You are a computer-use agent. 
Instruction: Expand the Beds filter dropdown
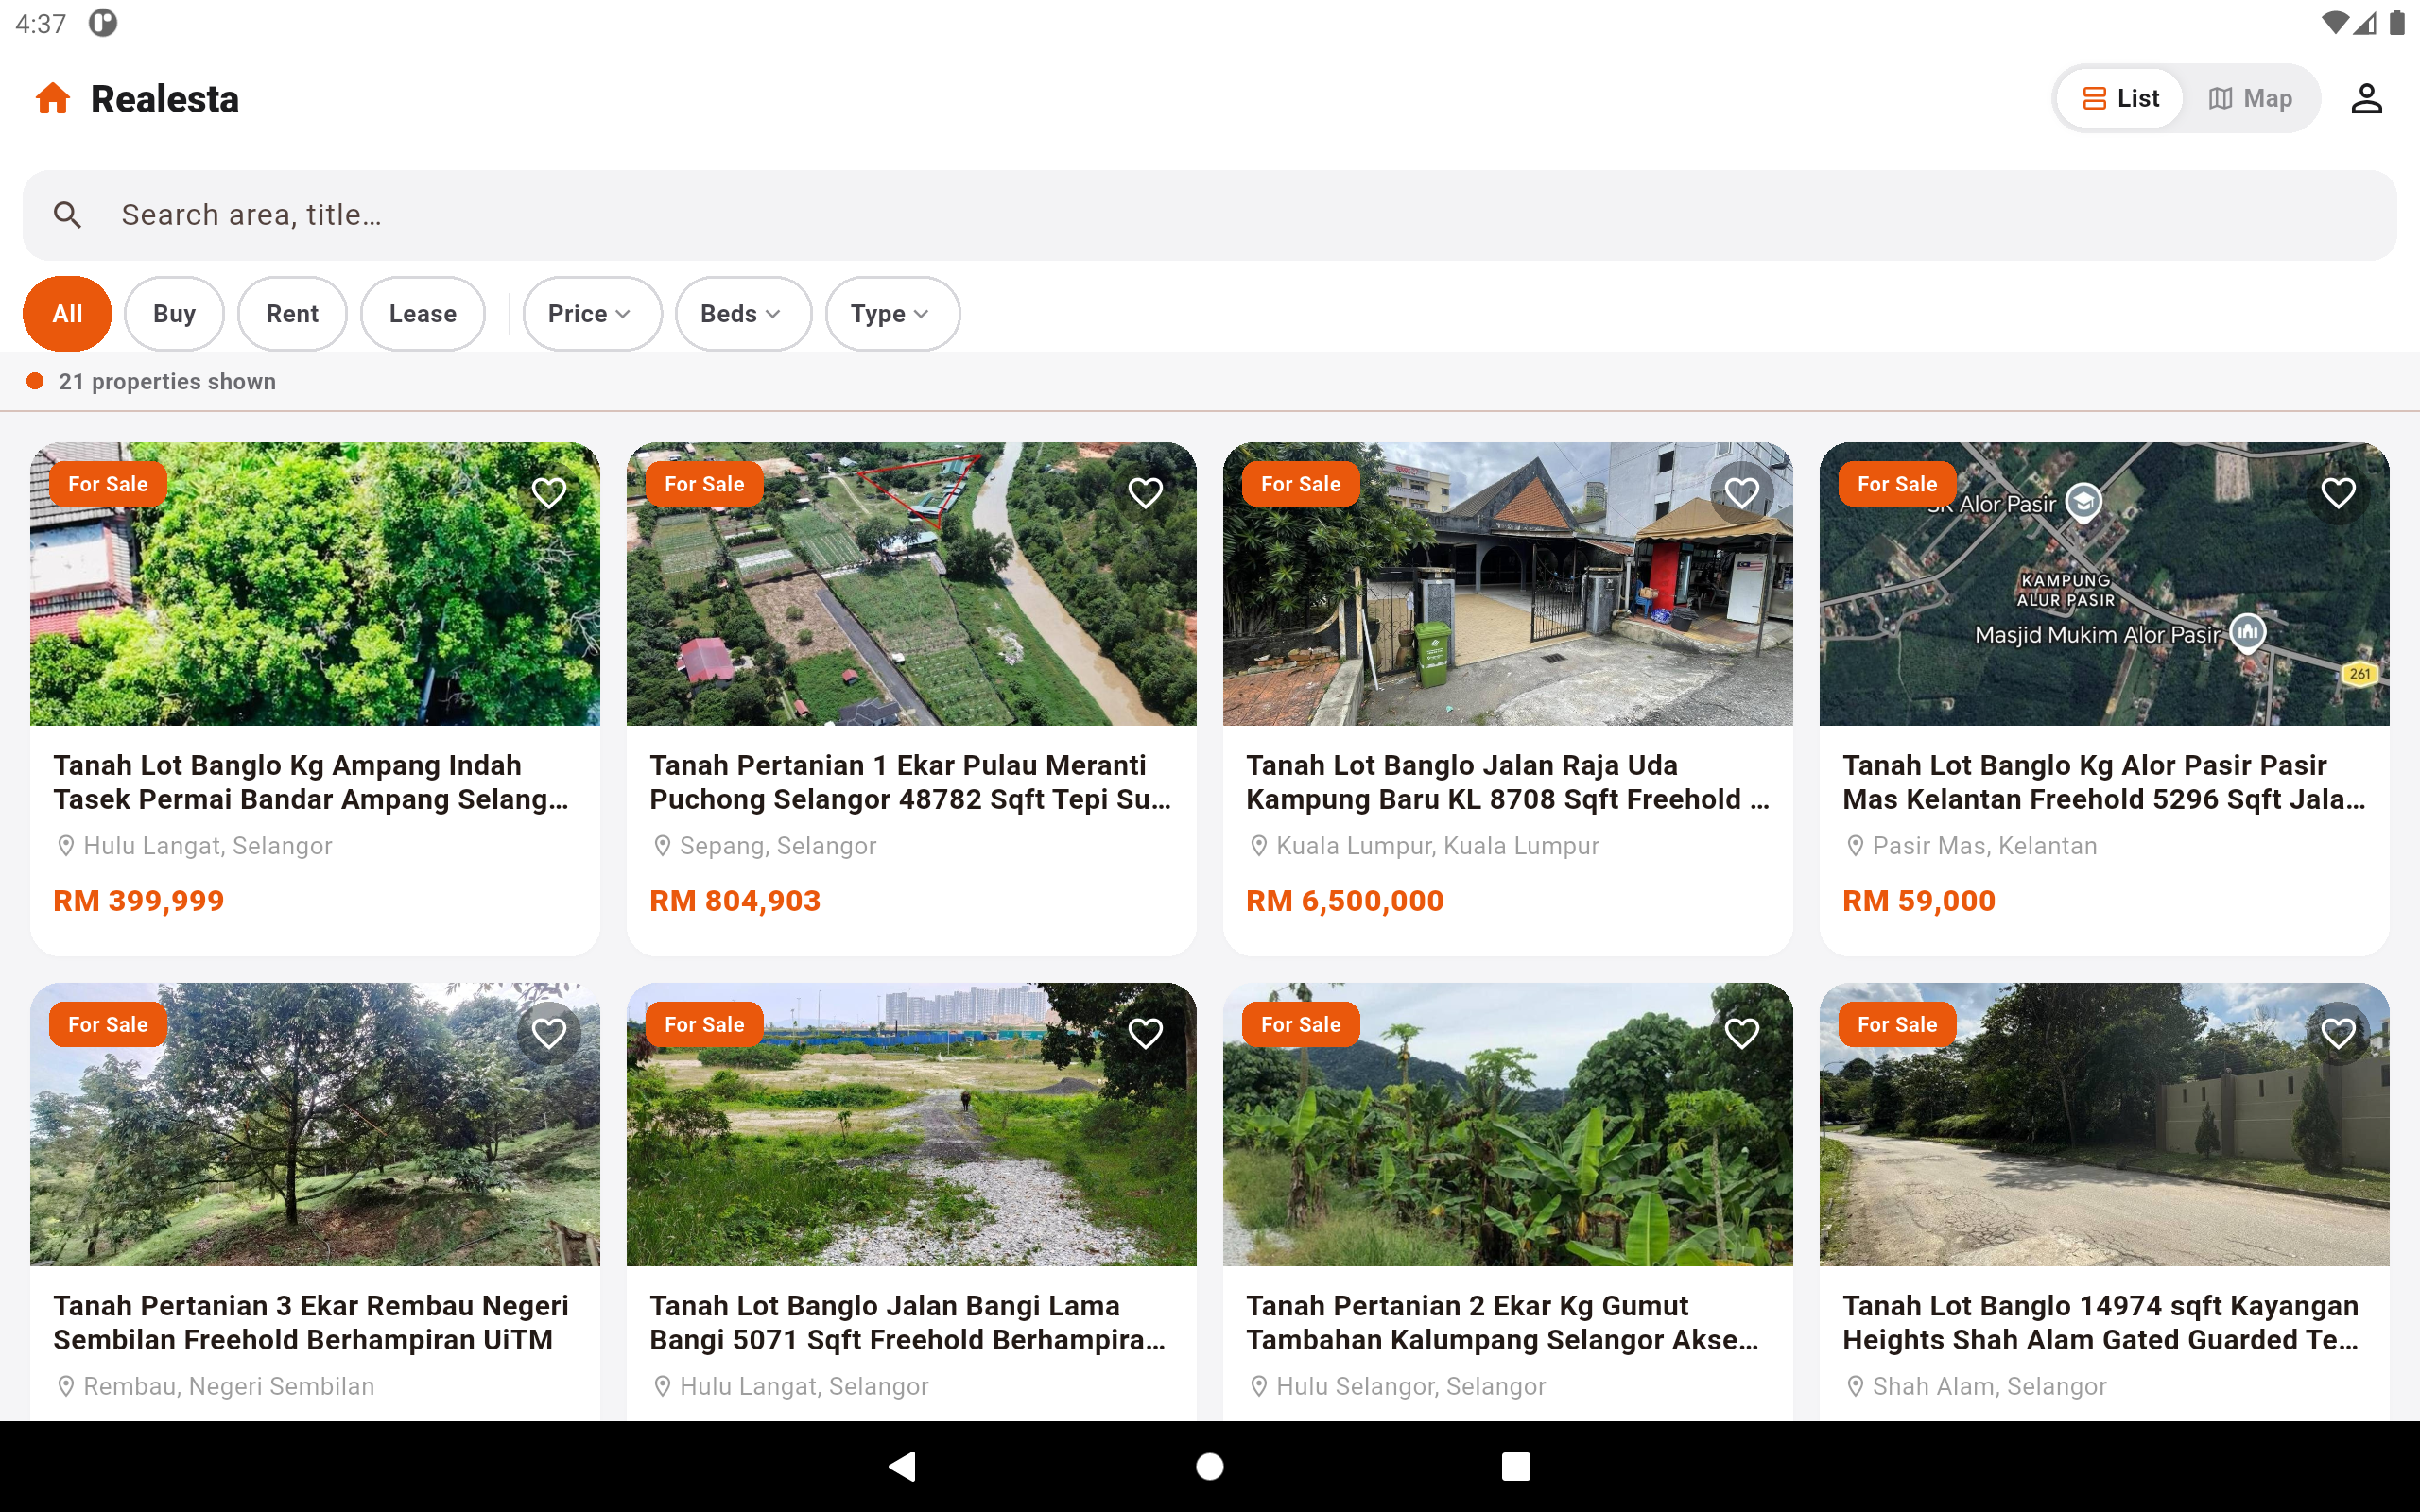(x=743, y=314)
